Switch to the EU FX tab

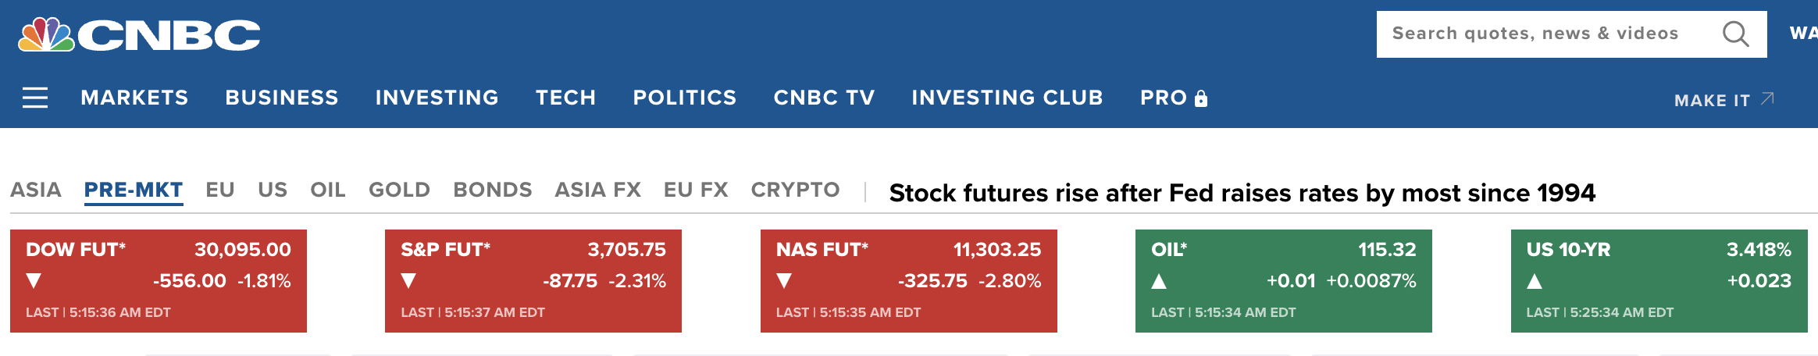(x=695, y=190)
